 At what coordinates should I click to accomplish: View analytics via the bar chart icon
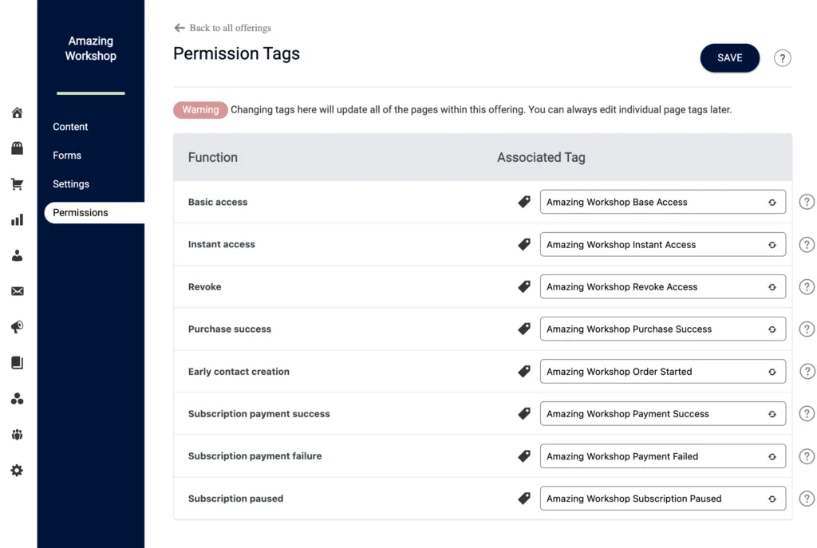pos(17,219)
